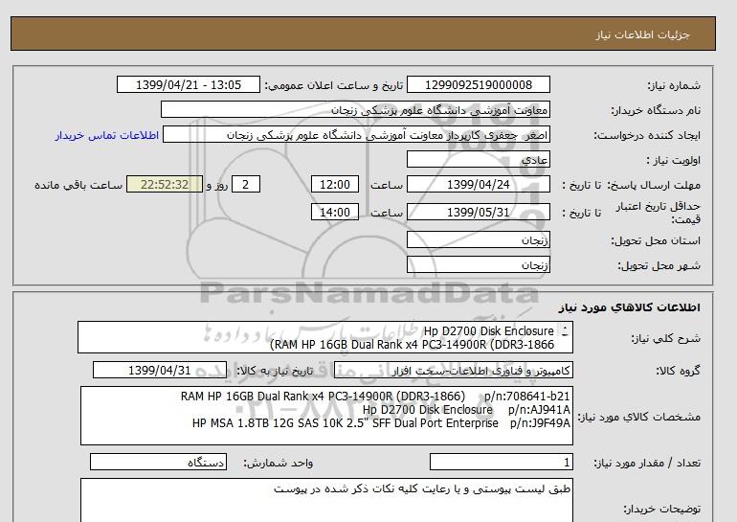Image resolution: width=737 pixels, height=522 pixels.
Task: Click the priority field showing عادی
Action: pos(478,159)
